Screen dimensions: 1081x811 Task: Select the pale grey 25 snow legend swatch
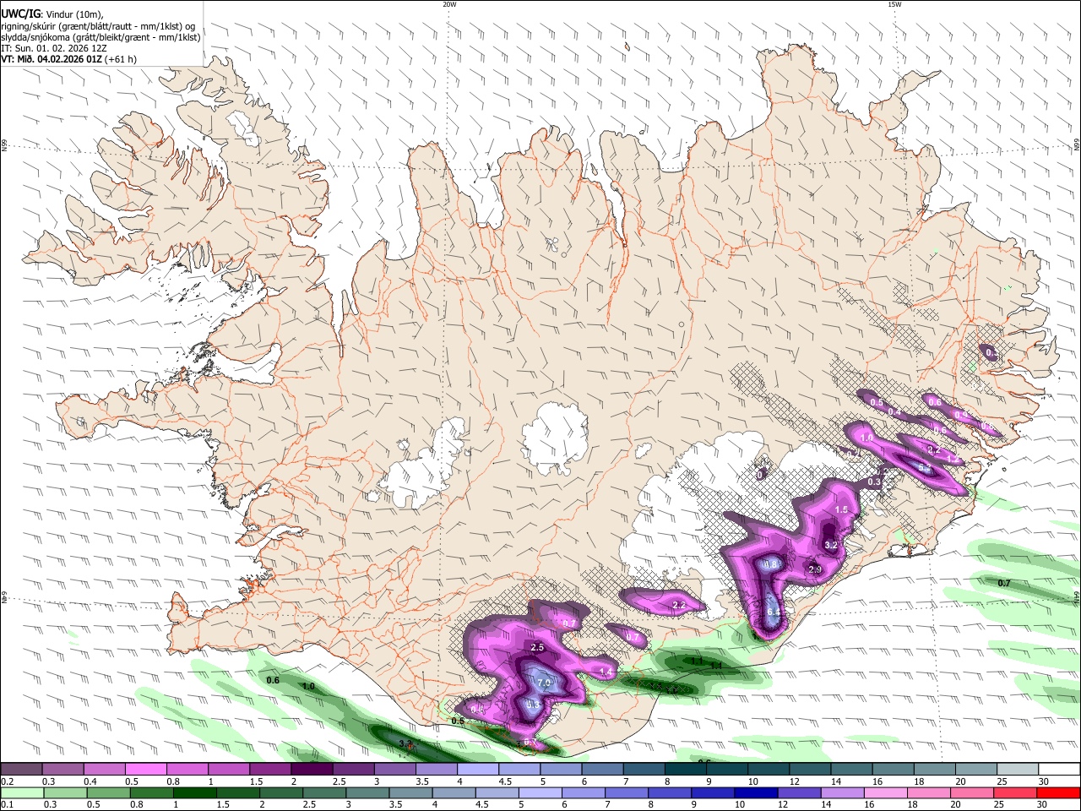coord(1019,770)
